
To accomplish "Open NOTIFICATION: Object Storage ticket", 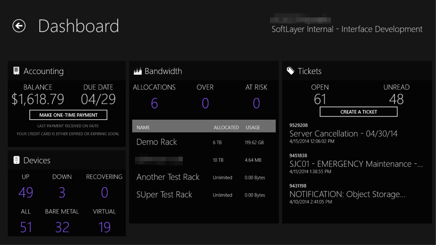I will point(347,194).
